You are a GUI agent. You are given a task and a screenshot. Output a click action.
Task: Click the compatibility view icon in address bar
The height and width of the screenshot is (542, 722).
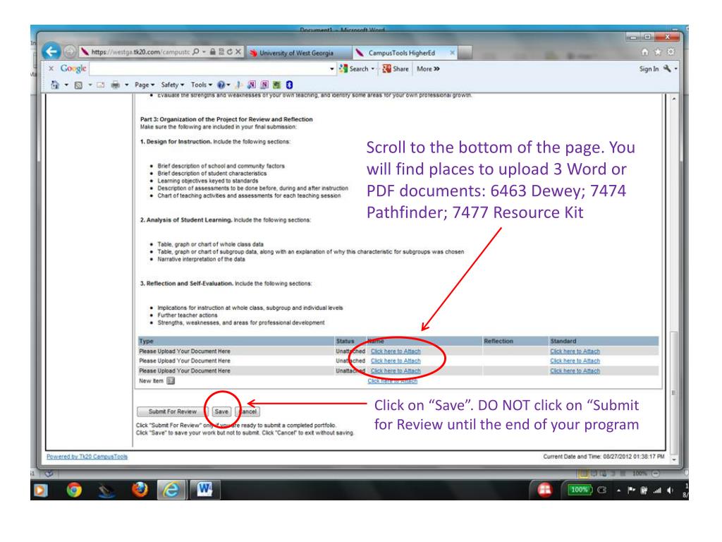[x=221, y=52]
